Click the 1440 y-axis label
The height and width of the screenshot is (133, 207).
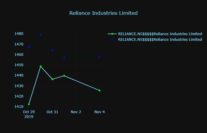pyautogui.click(x=19, y=75)
